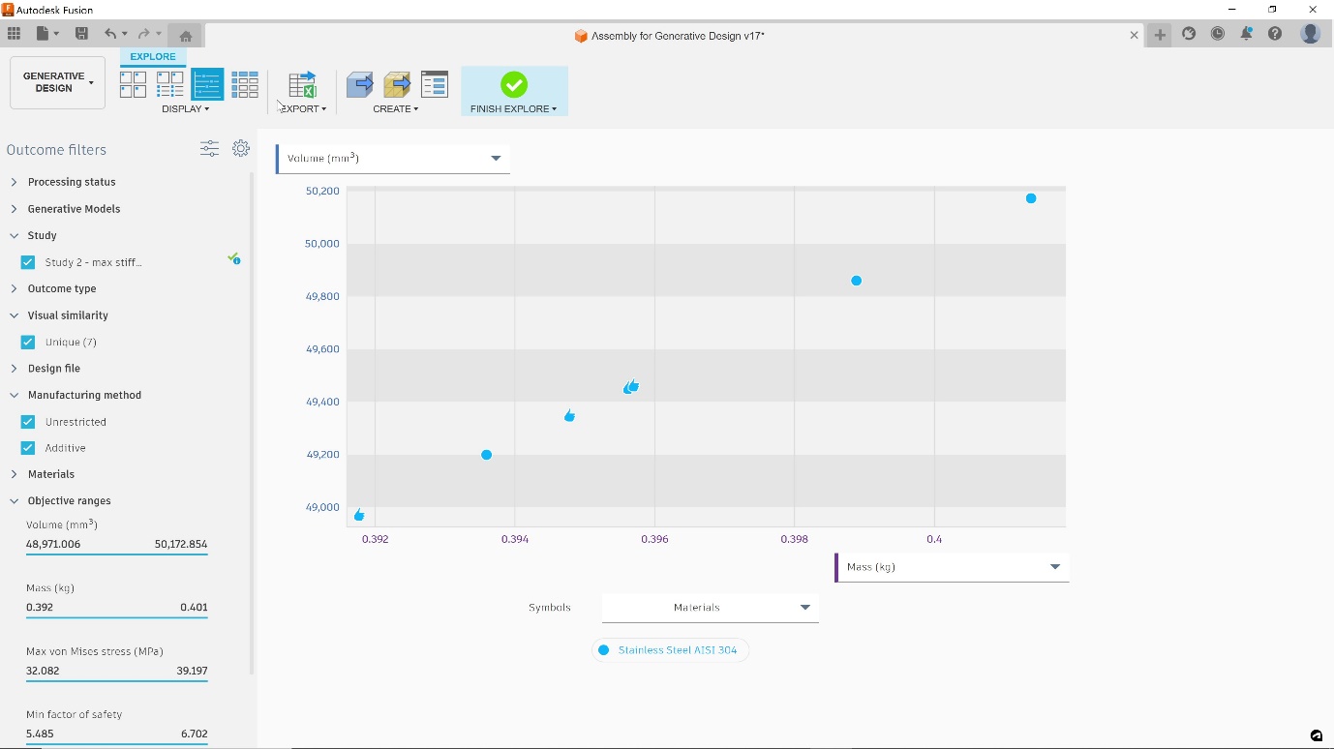Click the filter sliders icon
1334x749 pixels.
pyautogui.click(x=209, y=148)
